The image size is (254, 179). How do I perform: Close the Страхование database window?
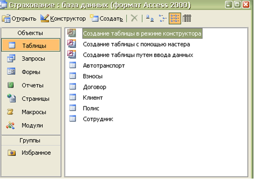click(246, 4)
